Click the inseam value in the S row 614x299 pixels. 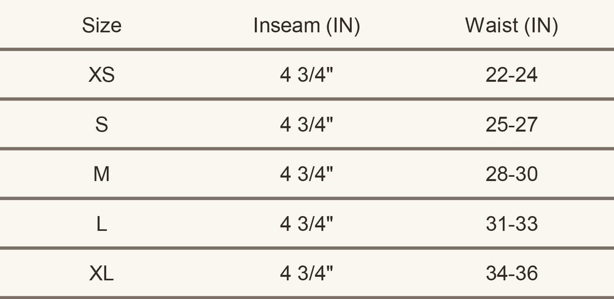click(306, 125)
